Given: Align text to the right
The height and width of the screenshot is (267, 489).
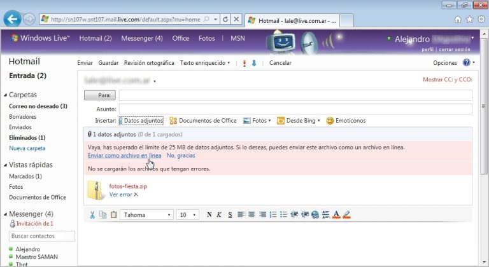Looking at the screenshot, I should (262, 215).
